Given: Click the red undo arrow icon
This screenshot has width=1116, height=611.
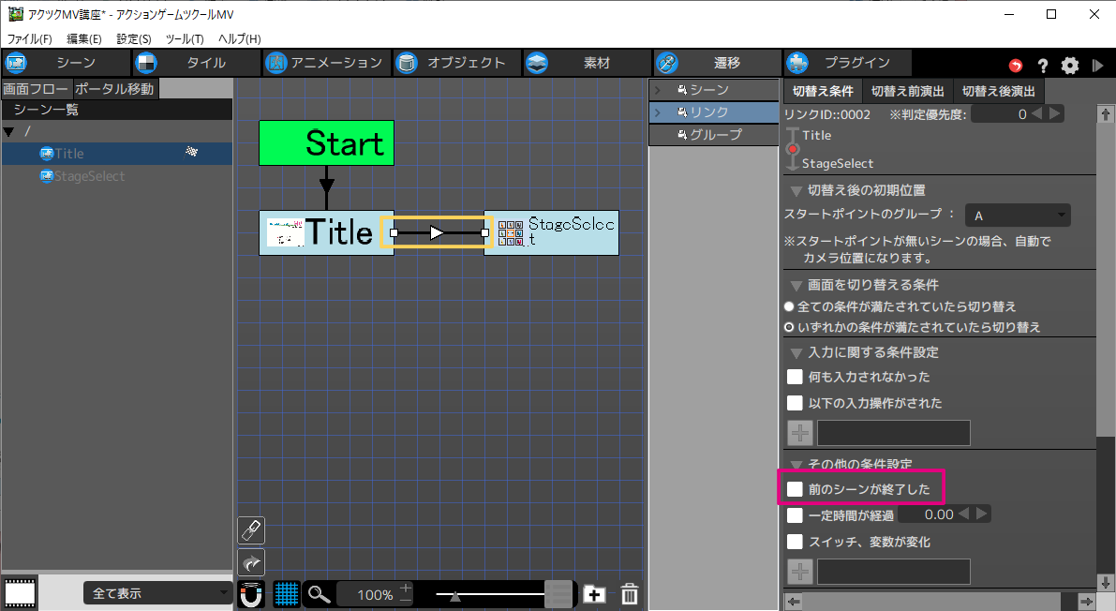Looking at the screenshot, I should 1016,66.
